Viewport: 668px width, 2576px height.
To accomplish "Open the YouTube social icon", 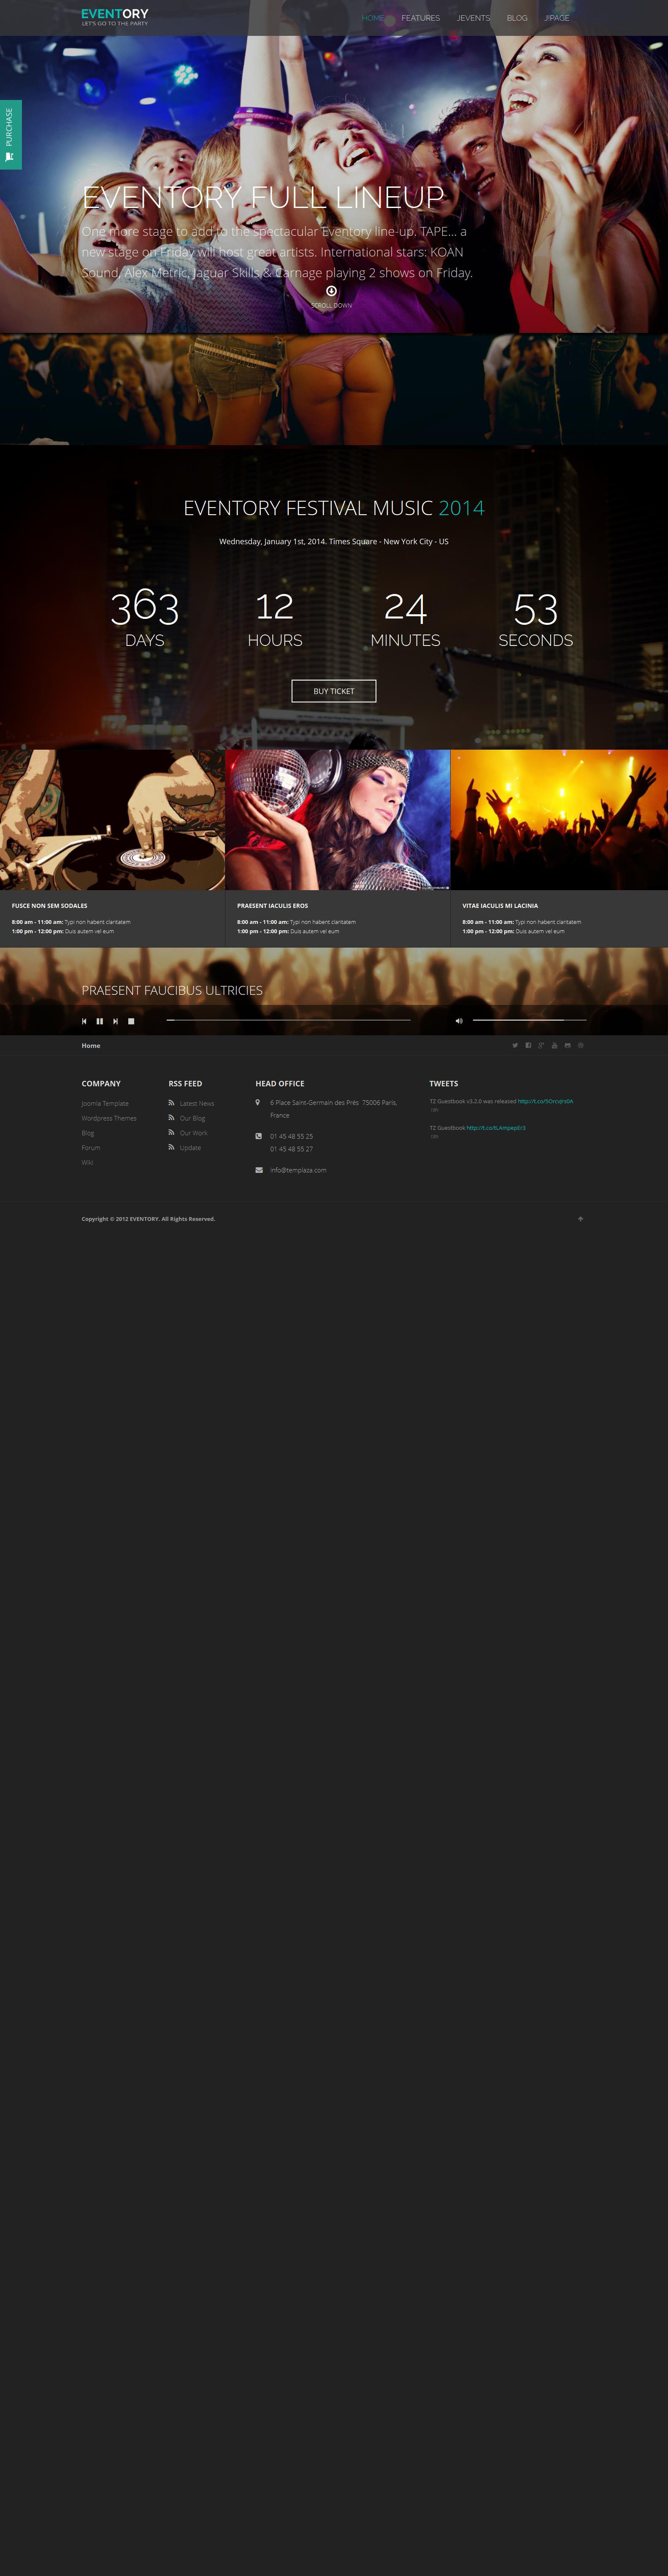I will 554,1045.
